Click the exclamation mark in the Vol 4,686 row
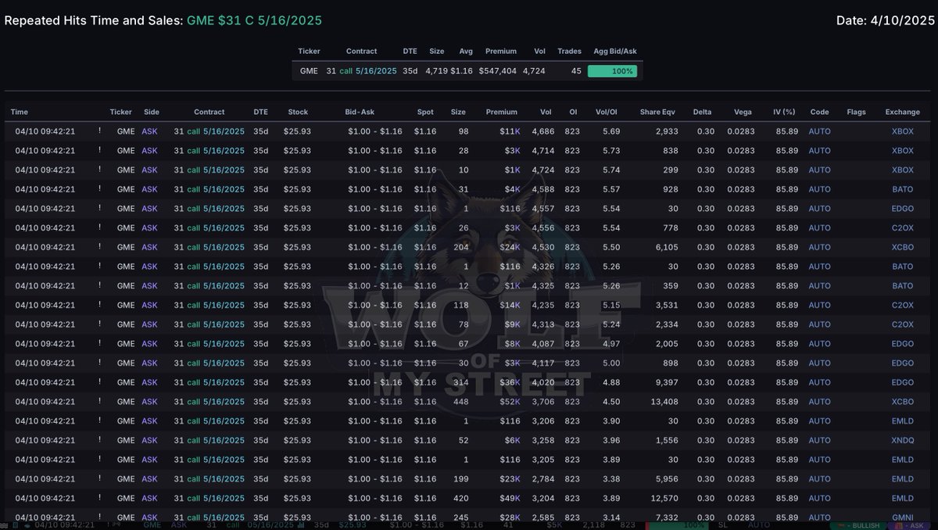Viewport: 938px width, 530px height. click(99, 131)
